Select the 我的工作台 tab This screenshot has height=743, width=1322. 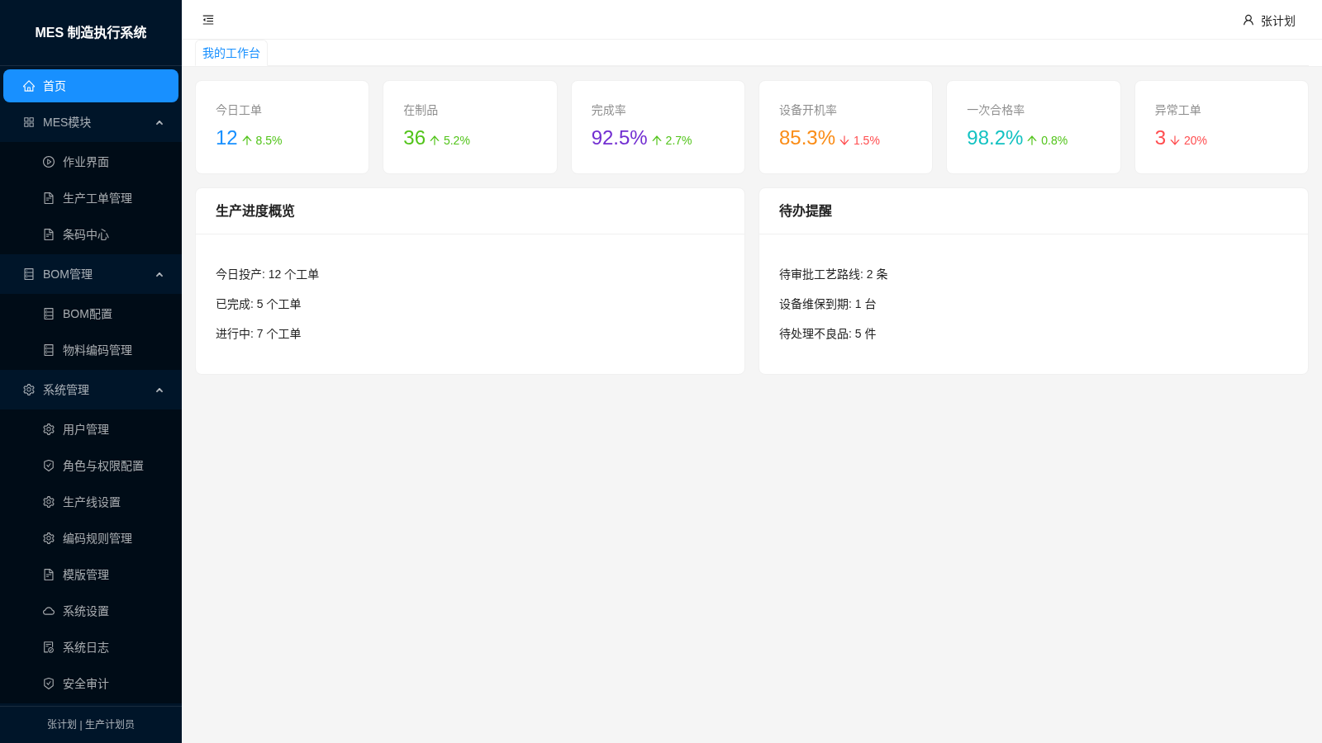click(x=231, y=53)
